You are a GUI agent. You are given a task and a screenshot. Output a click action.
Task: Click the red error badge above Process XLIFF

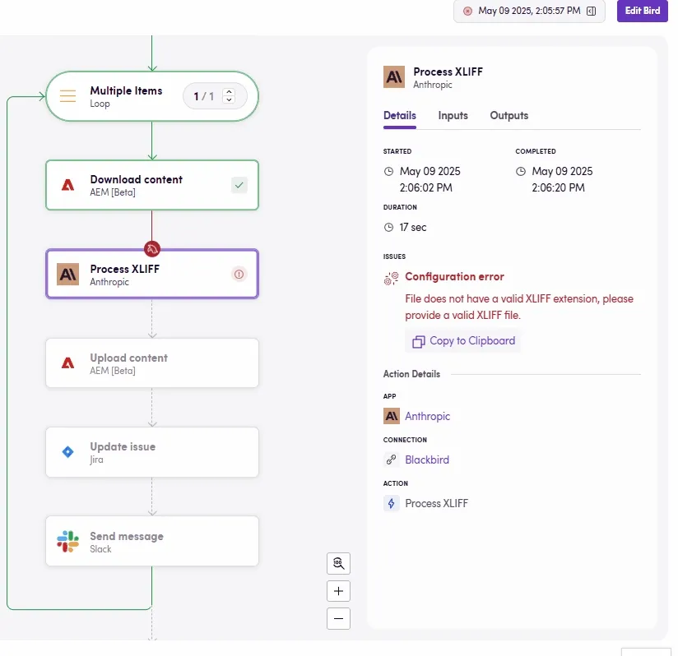pyautogui.click(x=151, y=248)
